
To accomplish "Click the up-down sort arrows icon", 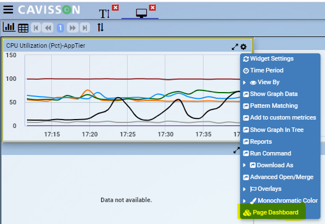I will (x=101, y=27).
